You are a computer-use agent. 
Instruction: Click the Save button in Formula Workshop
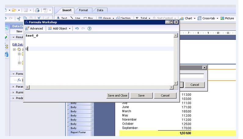141,96
